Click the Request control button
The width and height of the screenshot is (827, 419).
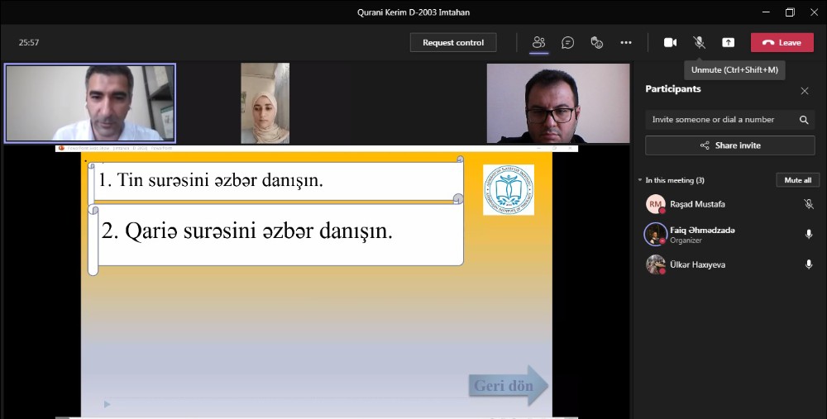453,43
